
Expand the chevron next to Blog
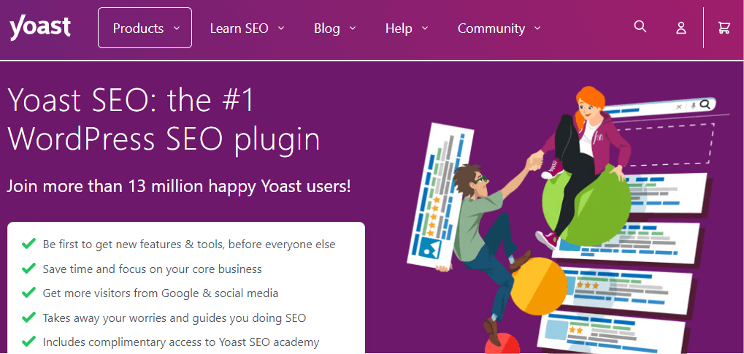coord(353,28)
